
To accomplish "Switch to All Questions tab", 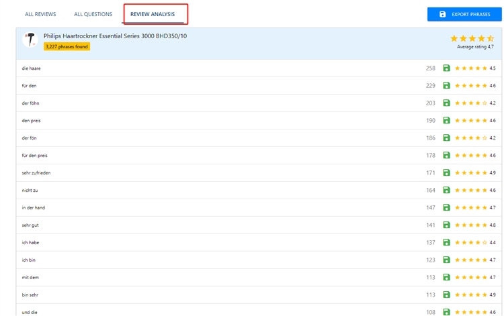I will (x=93, y=14).
